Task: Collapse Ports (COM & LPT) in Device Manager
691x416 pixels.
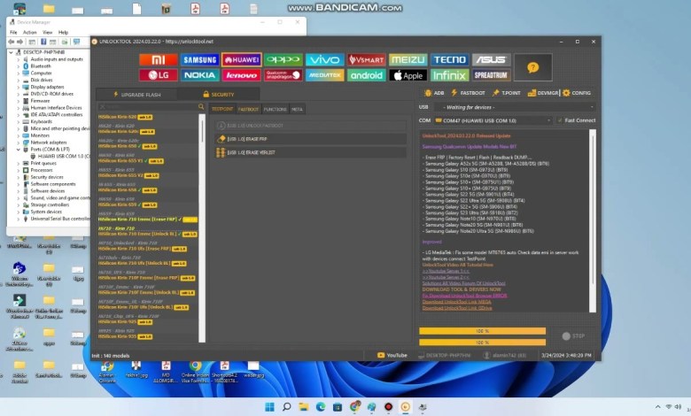Action: coord(19,150)
